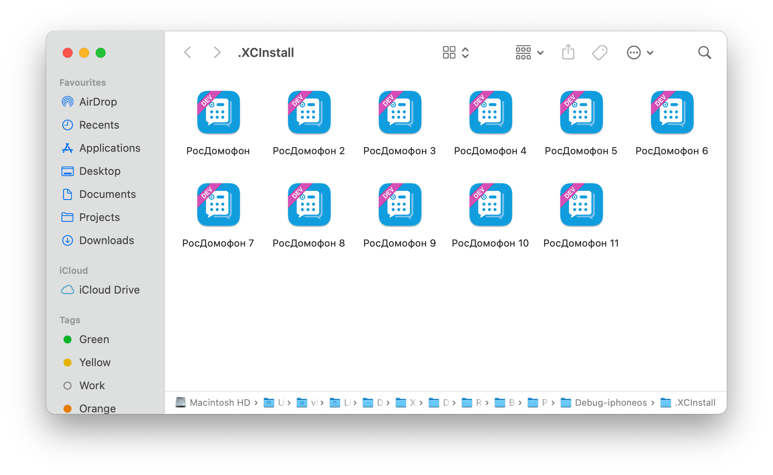Open the more actions ellipsis menu
This screenshot has width=773, height=475.
pyautogui.click(x=640, y=52)
